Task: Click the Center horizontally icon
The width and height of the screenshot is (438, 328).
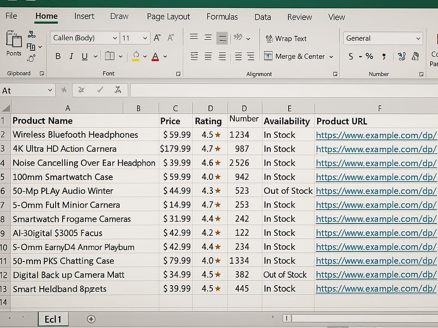Action: (208, 56)
